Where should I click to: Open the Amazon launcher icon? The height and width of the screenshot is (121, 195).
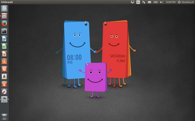click(4, 77)
